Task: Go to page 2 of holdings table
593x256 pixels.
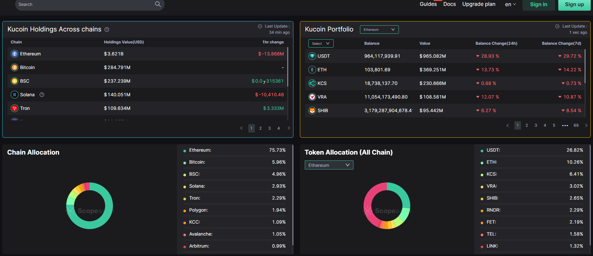Action: pyautogui.click(x=260, y=128)
